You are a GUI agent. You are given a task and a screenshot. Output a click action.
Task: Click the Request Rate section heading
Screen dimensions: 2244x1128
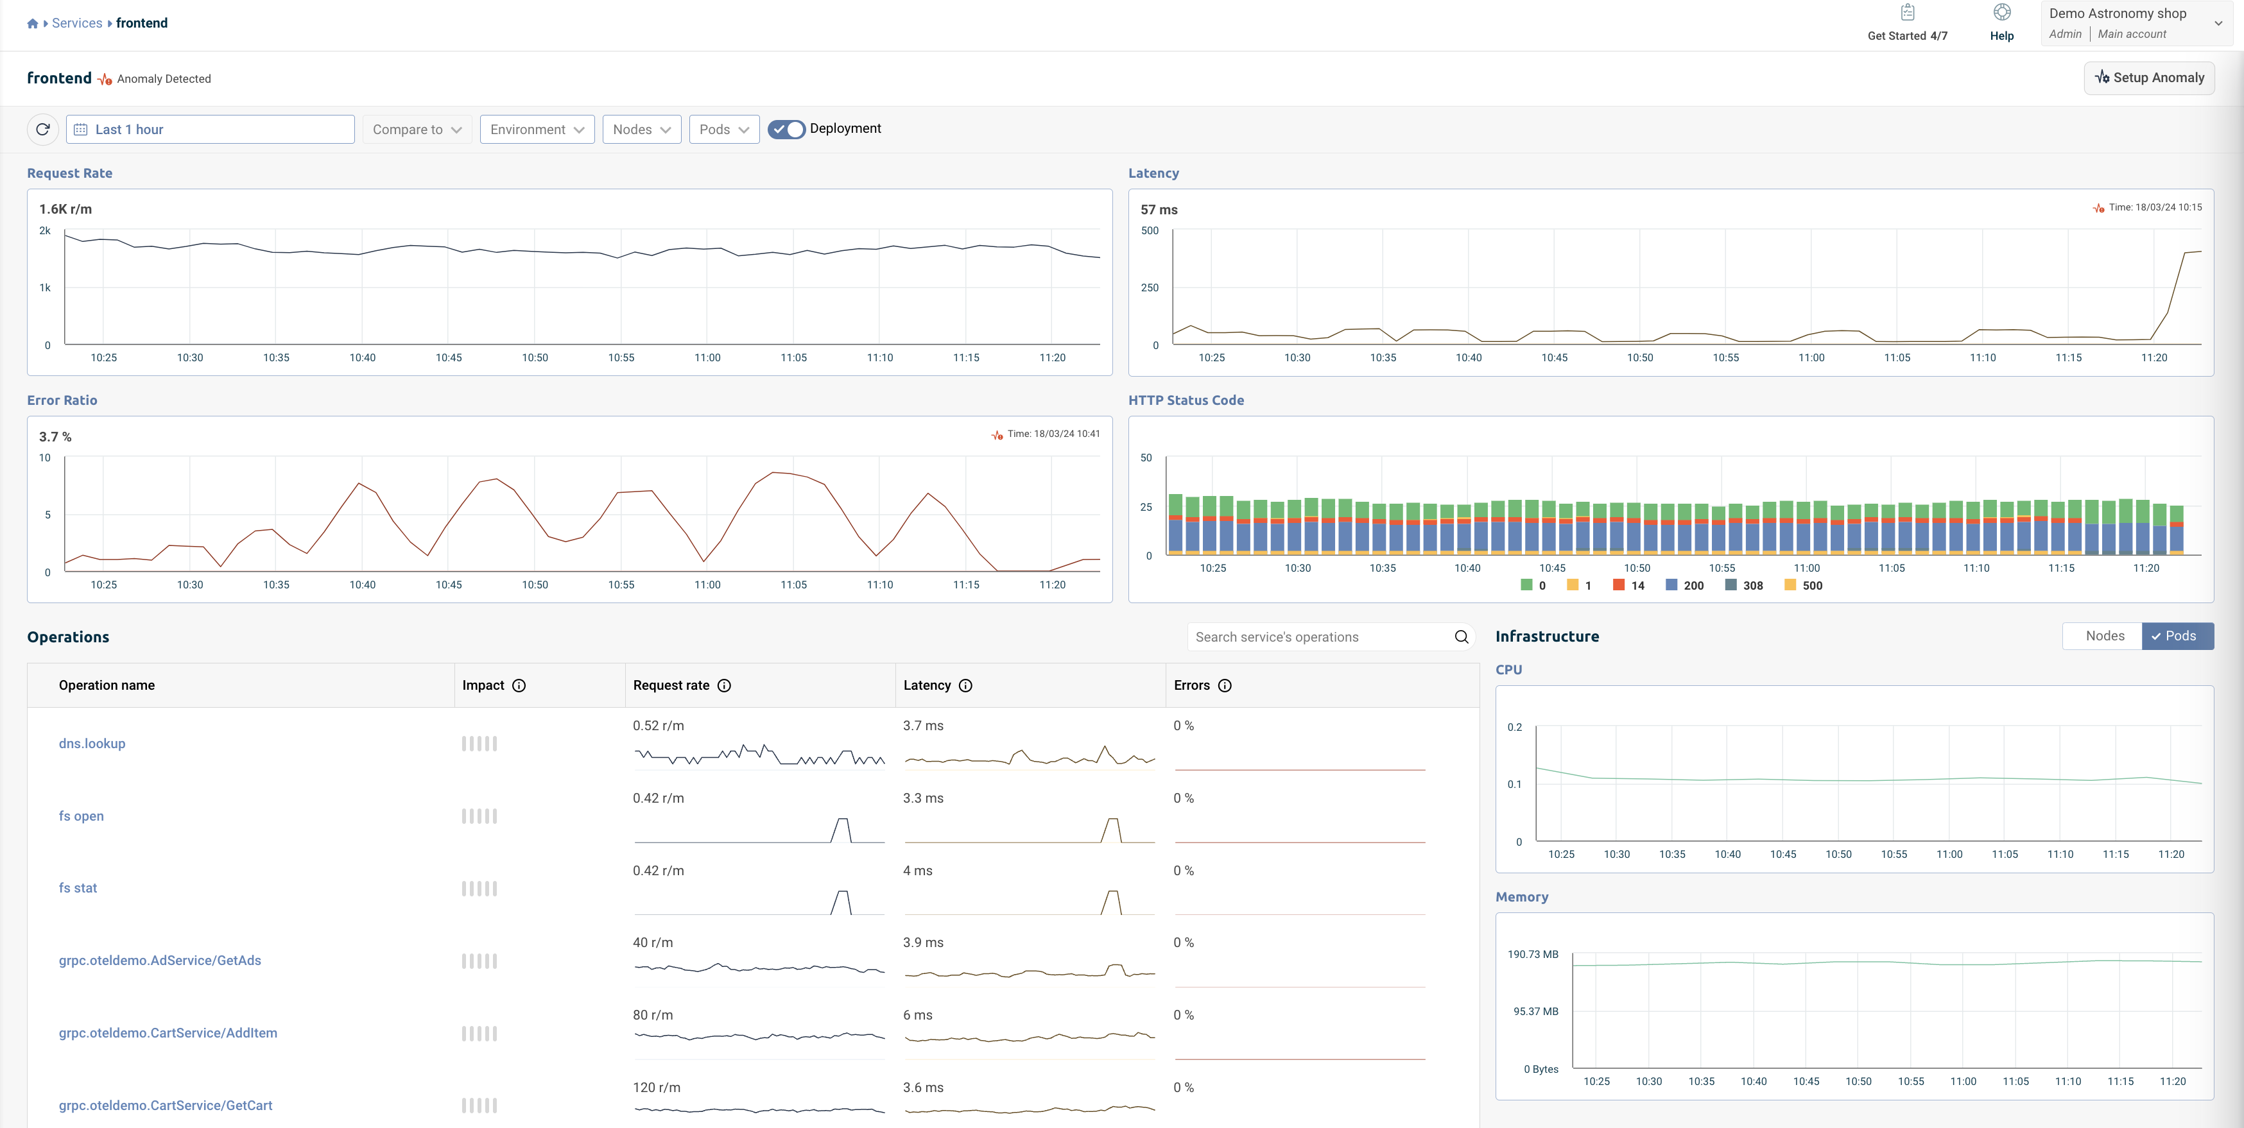70,173
